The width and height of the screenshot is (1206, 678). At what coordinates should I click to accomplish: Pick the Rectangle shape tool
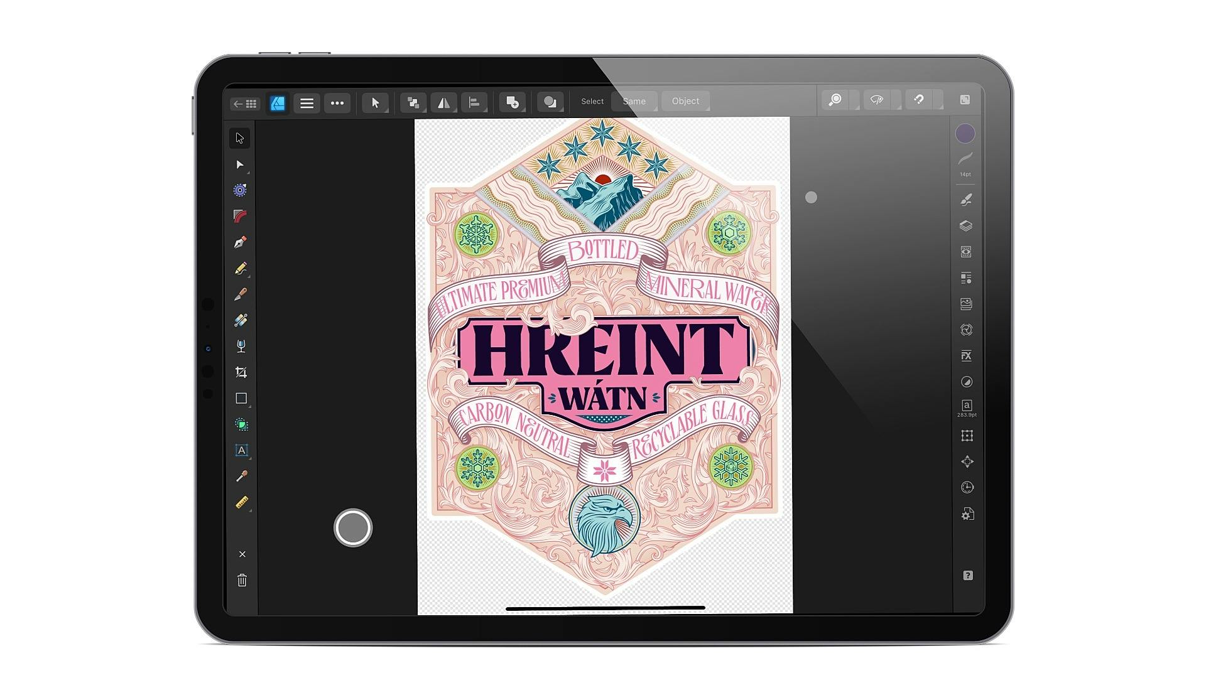pyautogui.click(x=241, y=398)
